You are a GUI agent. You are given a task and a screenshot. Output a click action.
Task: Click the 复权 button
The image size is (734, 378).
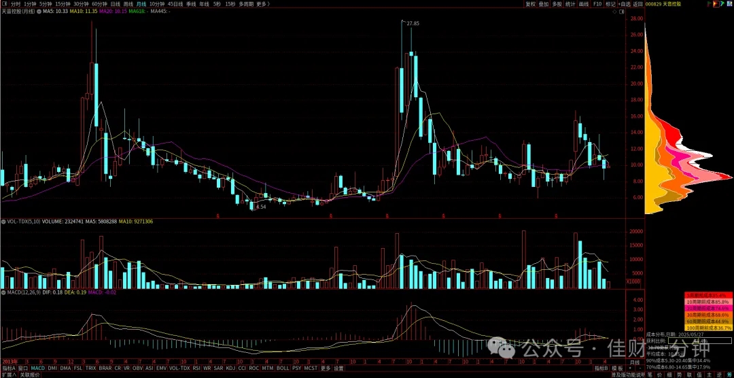530,4
